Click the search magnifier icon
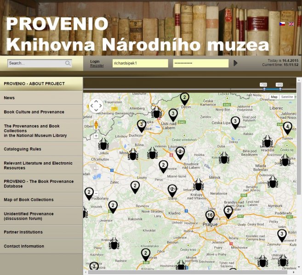Viewport: 302px width, 275px height. (x=68, y=63)
